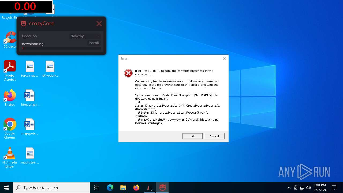The image size is (343, 193).
Task: Open the notification center icon
Action: (x=334, y=188)
